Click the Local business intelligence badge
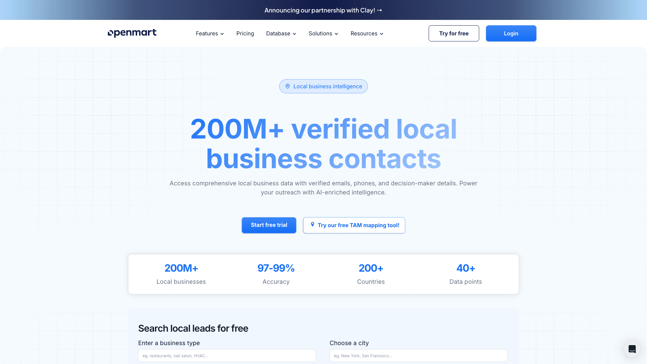 (x=323, y=86)
